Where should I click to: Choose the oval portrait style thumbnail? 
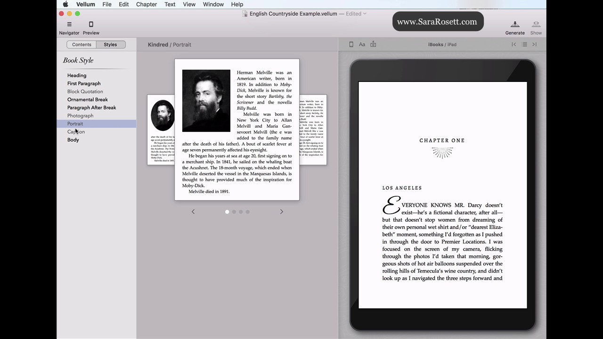[x=161, y=129]
